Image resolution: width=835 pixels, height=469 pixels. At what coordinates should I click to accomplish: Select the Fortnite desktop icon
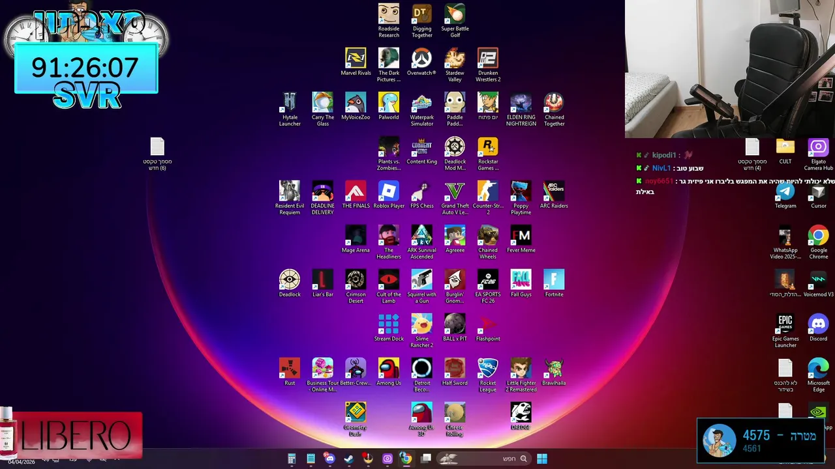point(554,283)
